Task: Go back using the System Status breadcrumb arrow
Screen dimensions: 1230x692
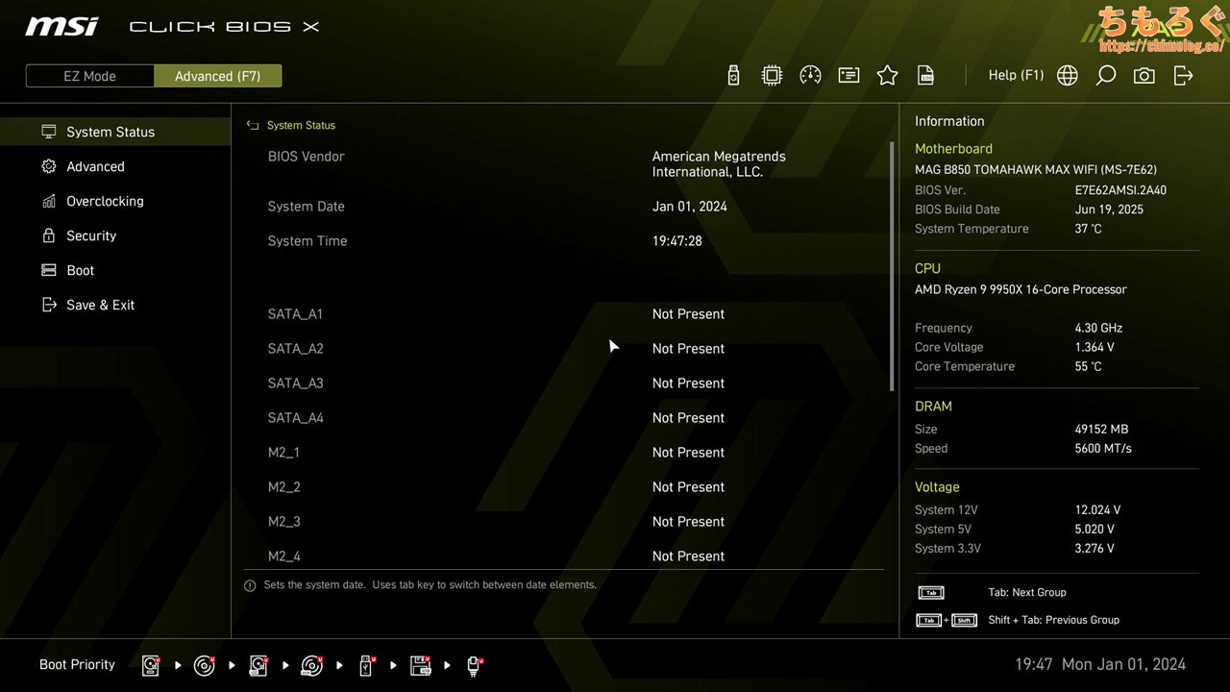Action: tap(253, 125)
